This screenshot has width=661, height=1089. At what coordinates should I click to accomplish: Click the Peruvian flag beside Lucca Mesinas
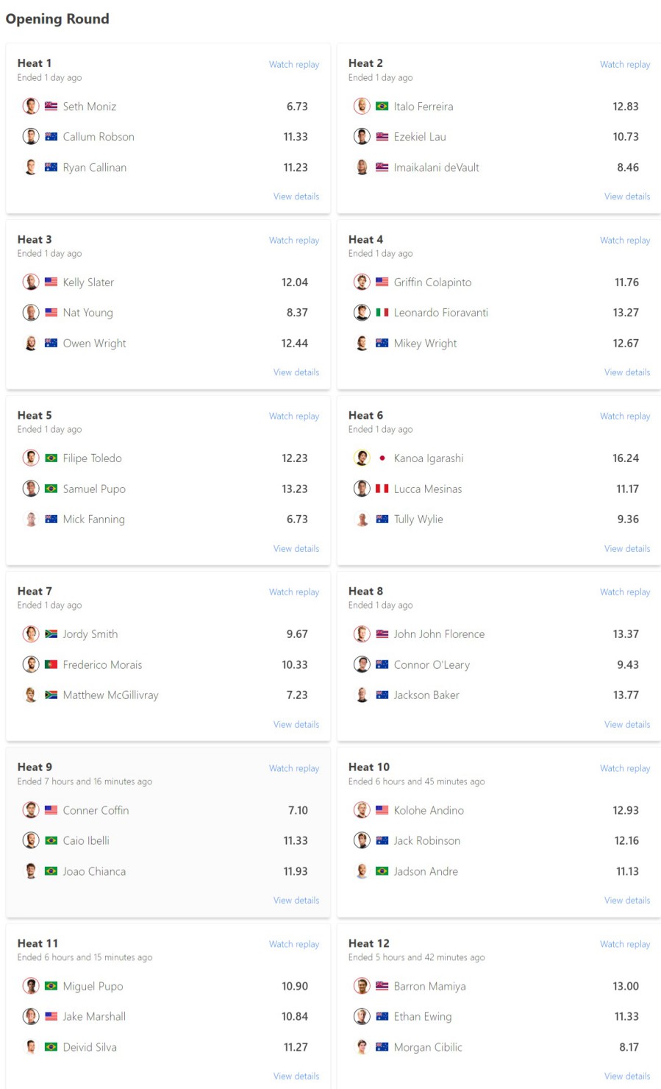point(382,489)
